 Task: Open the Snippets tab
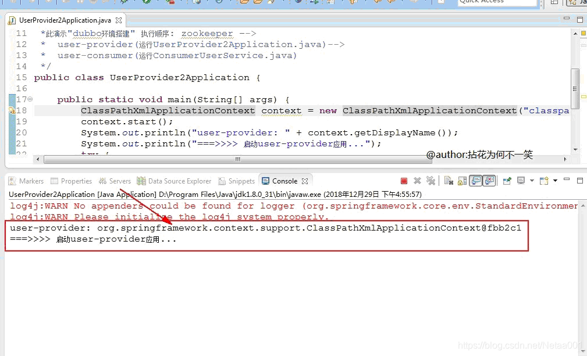(237, 181)
